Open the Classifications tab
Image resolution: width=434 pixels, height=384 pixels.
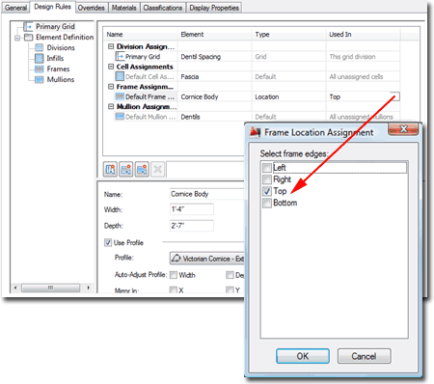point(163,8)
